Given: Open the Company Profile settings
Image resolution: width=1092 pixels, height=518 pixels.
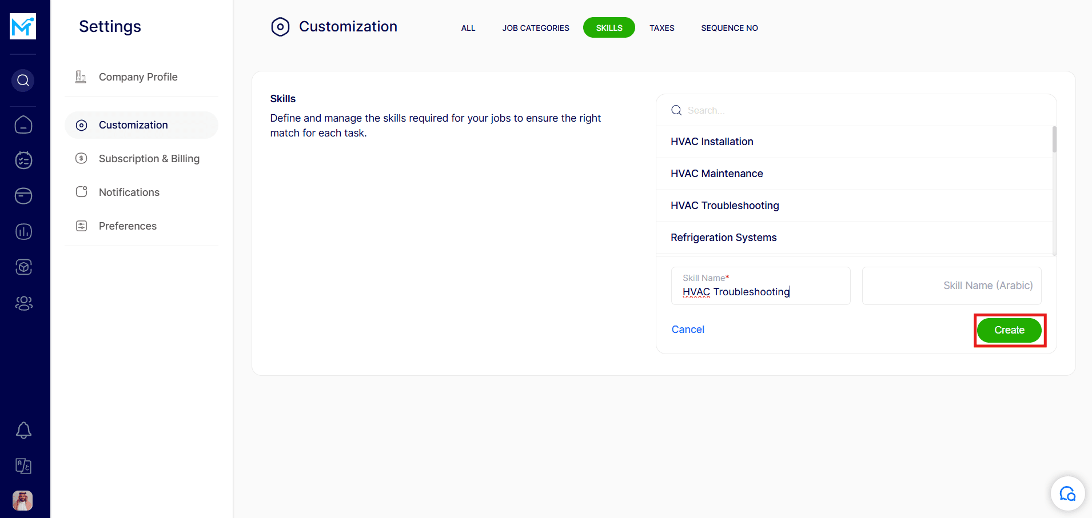Looking at the screenshot, I should tap(138, 77).
